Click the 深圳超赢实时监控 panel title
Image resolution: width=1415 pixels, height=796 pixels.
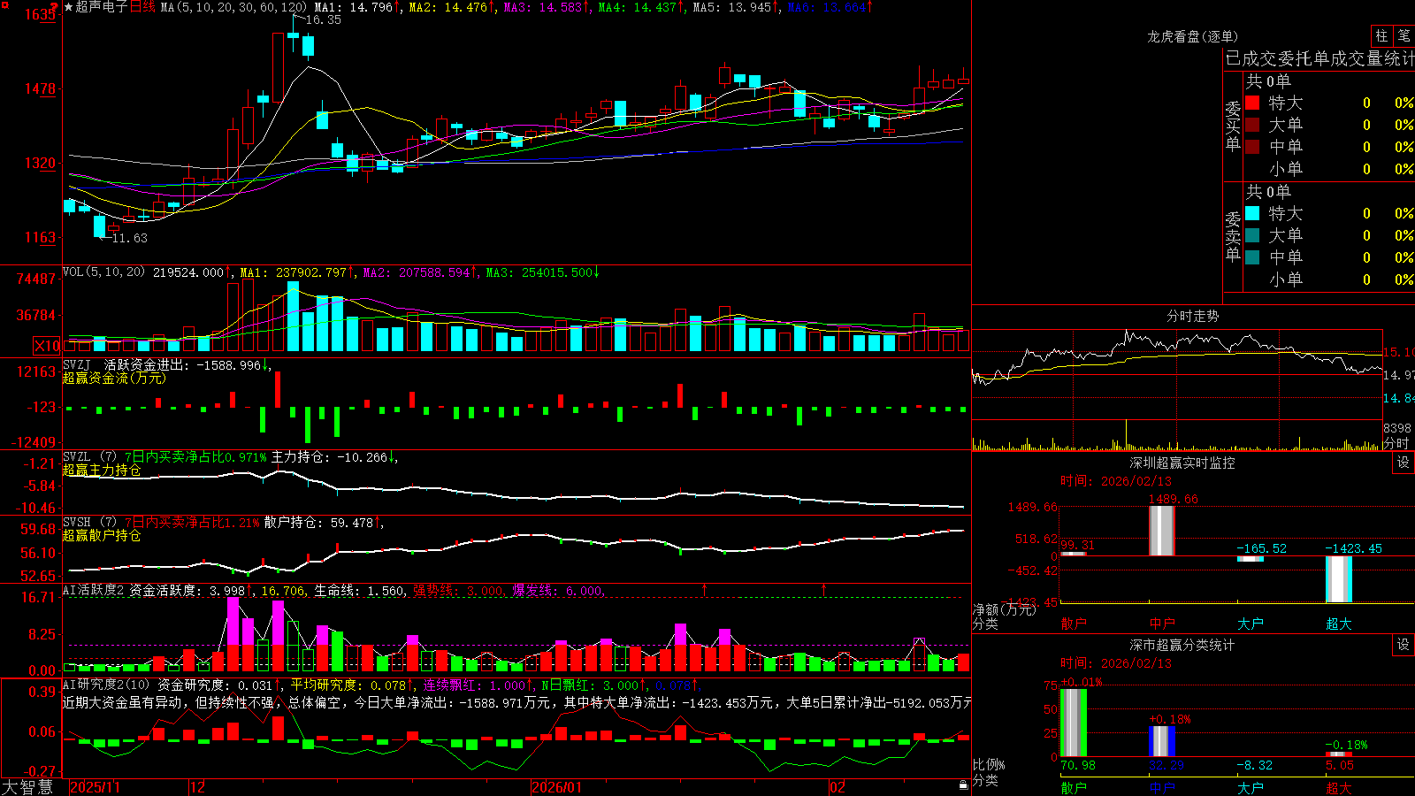[x=1182, y=463]
